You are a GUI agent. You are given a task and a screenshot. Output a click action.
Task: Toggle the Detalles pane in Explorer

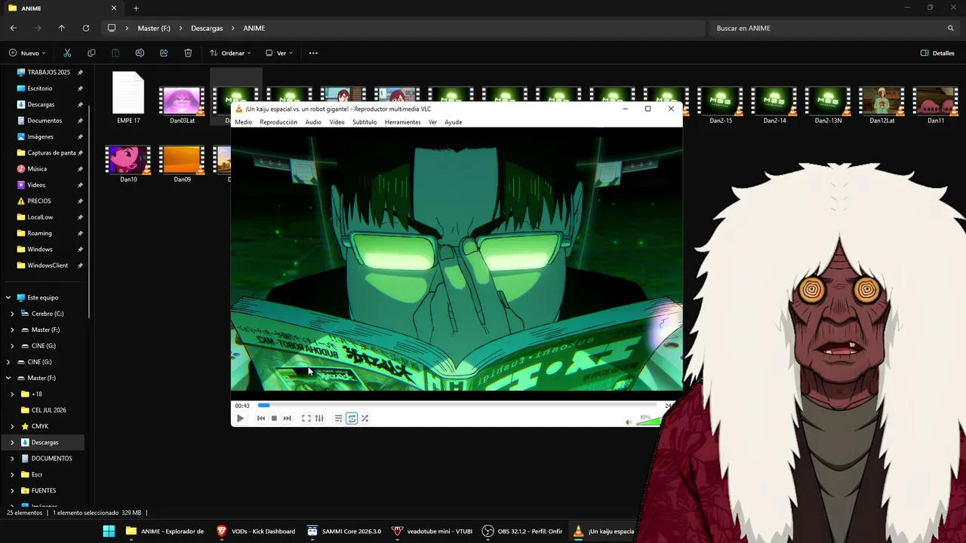tap(937, 53)
